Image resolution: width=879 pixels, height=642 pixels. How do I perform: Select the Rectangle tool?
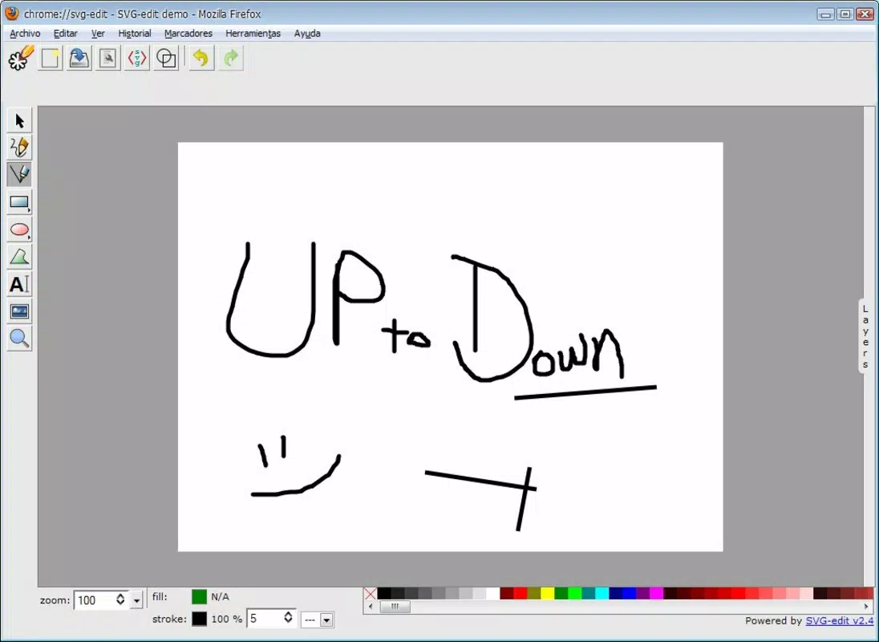19,202
